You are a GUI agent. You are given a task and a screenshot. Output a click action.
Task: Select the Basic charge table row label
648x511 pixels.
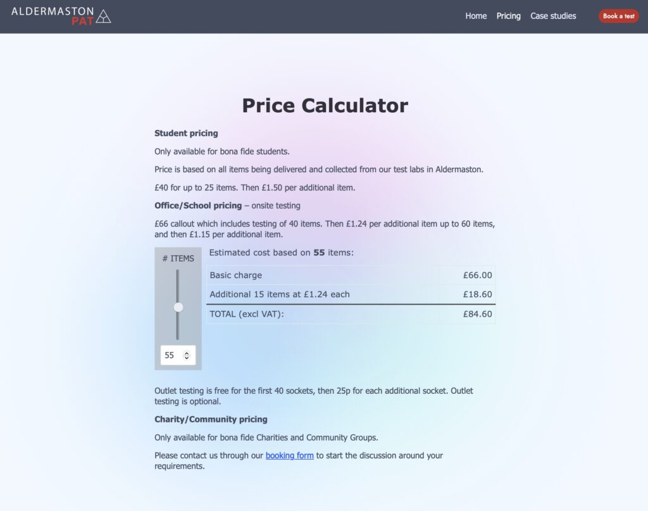(x=235, y=275)
